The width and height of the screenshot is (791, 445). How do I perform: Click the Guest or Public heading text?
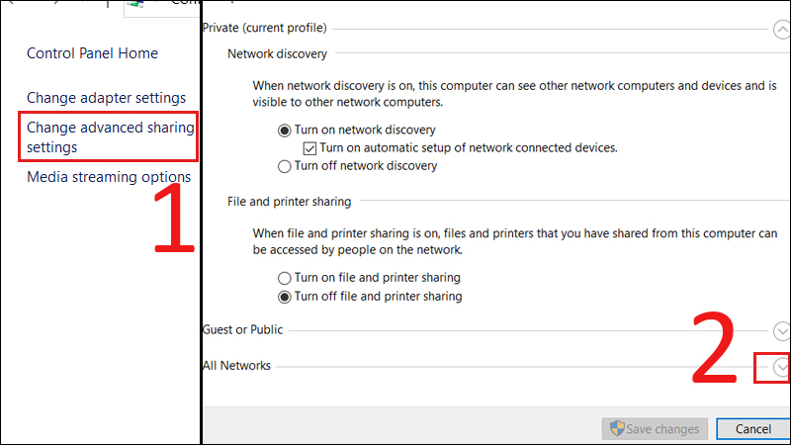pyautogui.click(x=242, y=329)
